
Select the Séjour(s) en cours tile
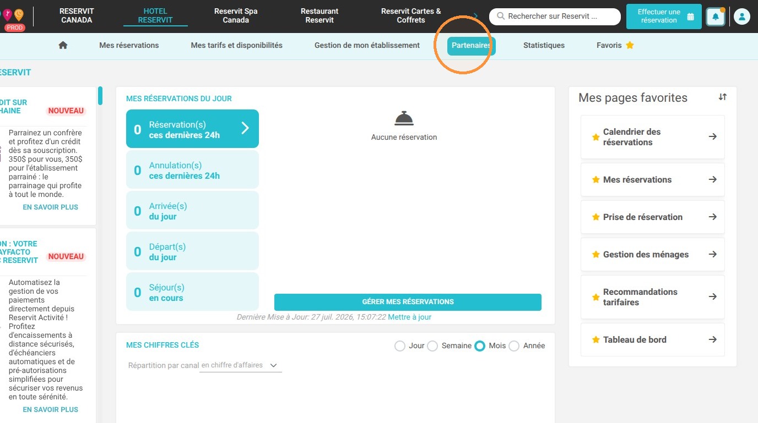[192, 293]
